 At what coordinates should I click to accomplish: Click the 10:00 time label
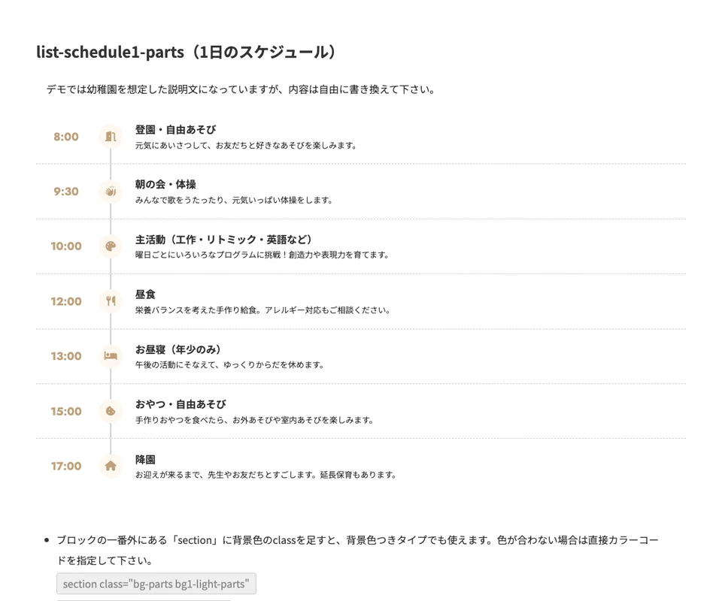pyautogui.click(x=66, y=246)
